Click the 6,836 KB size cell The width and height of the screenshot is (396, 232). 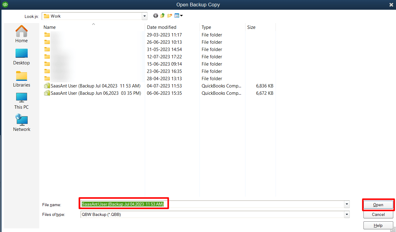pos(265,86)
